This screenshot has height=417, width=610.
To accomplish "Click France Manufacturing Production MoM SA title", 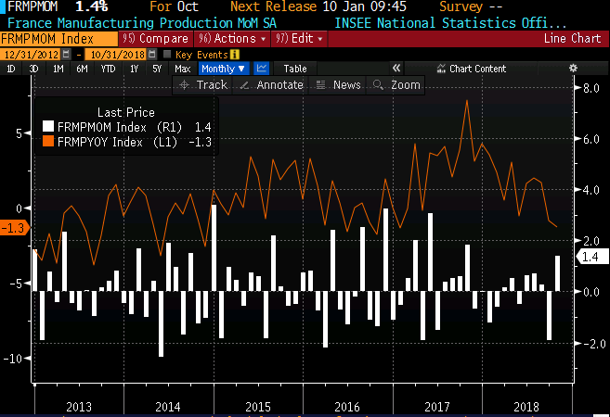I will 142,23.
